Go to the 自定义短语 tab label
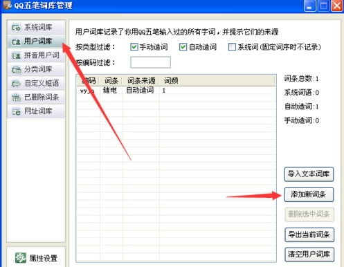344x267 pixels. (42, 83)
